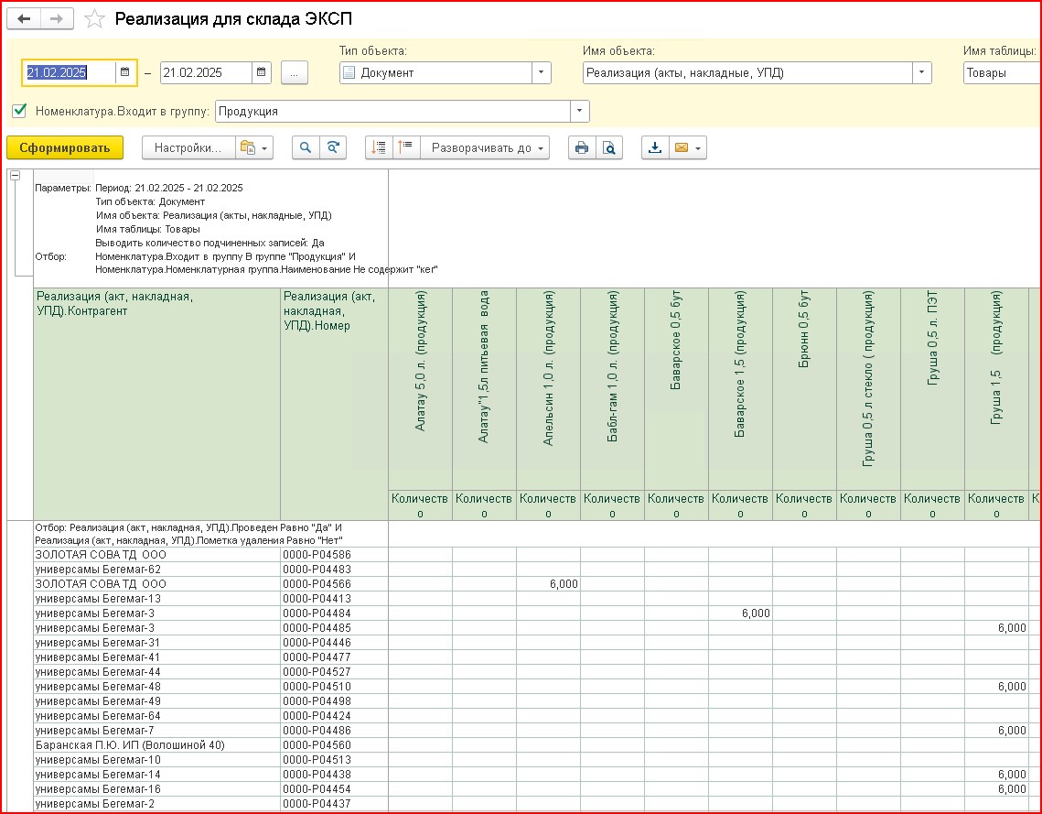This screenshot has width=1042, height=814.
Task: Open the dropdown arrow beside the envelope icon
Action: [698, 147]
